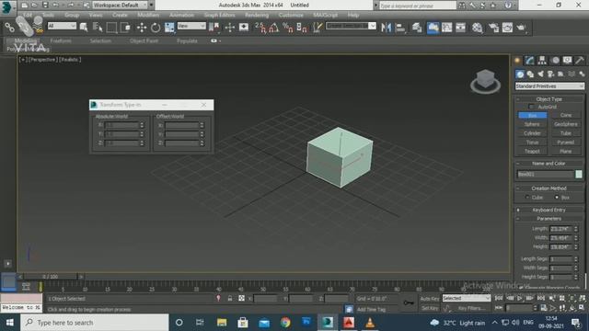This screenshot has height=331, width=589.
Task: Toggle selection lock padlock icon
Action: click(230, 298)
